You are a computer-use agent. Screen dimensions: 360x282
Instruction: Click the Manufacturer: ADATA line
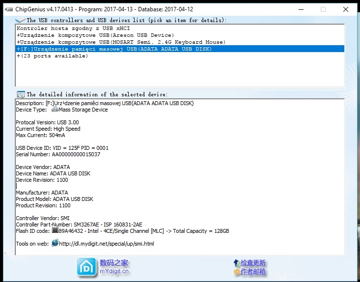[42, 193]
